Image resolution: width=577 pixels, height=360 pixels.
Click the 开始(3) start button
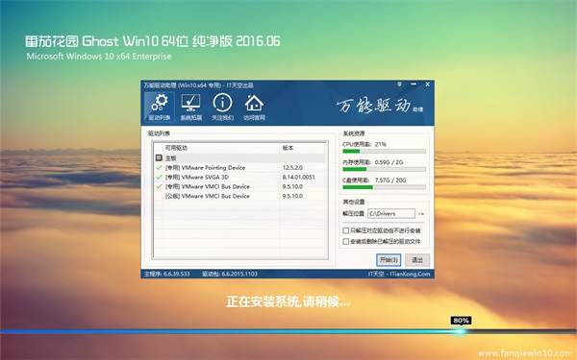389,260
